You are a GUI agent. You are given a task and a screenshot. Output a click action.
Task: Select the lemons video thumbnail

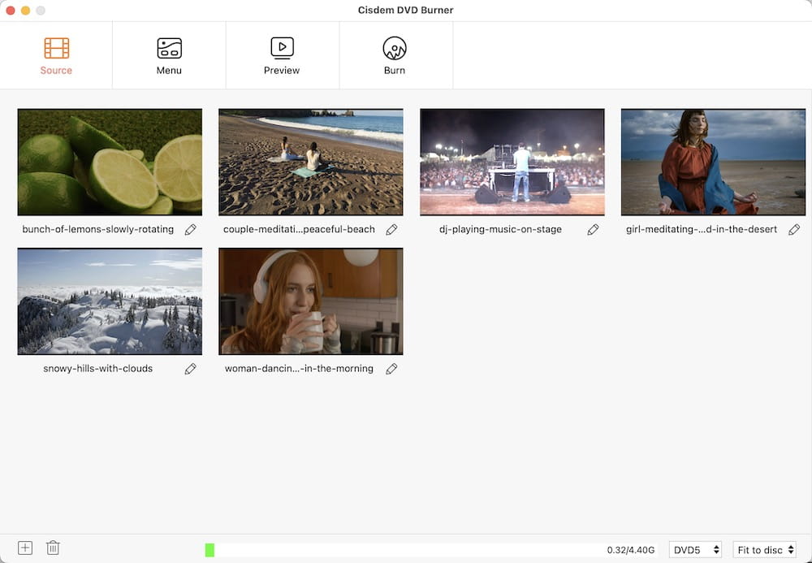(x=110, y=162)
